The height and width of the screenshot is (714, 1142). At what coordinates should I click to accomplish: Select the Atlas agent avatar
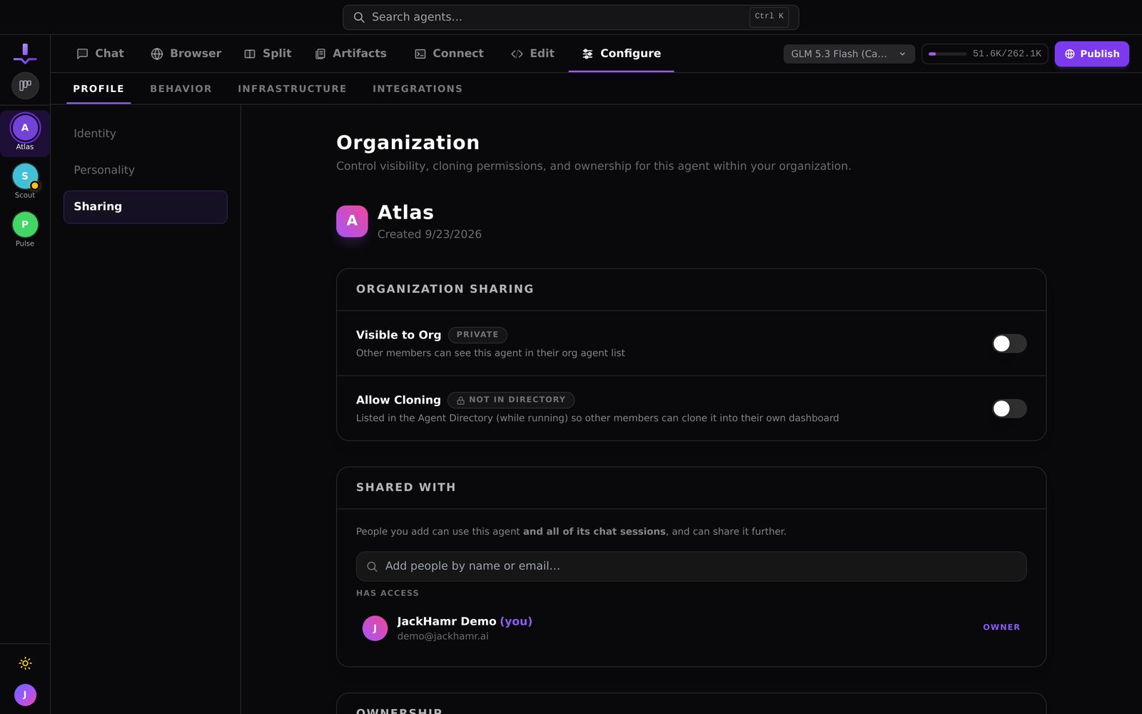(25, 128)
